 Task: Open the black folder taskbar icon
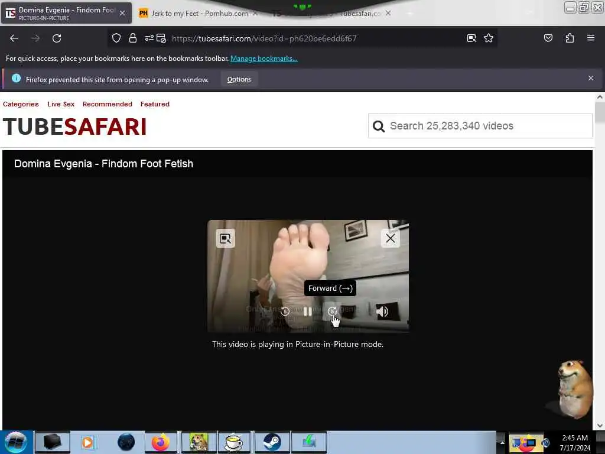coord(53,442)
